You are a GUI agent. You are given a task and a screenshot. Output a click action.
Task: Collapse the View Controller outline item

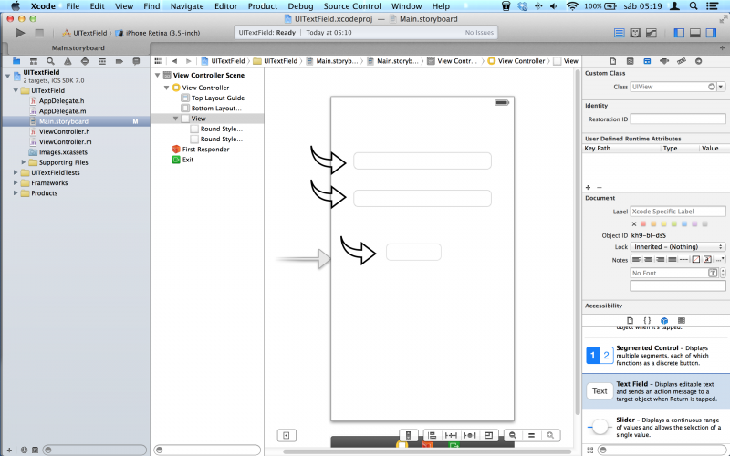[x=166, y=88]
